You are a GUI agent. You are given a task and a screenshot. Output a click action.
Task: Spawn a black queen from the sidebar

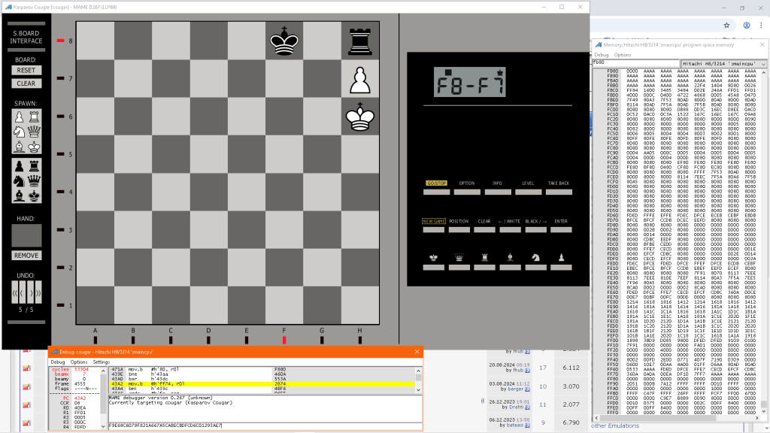tap(34, 180)
